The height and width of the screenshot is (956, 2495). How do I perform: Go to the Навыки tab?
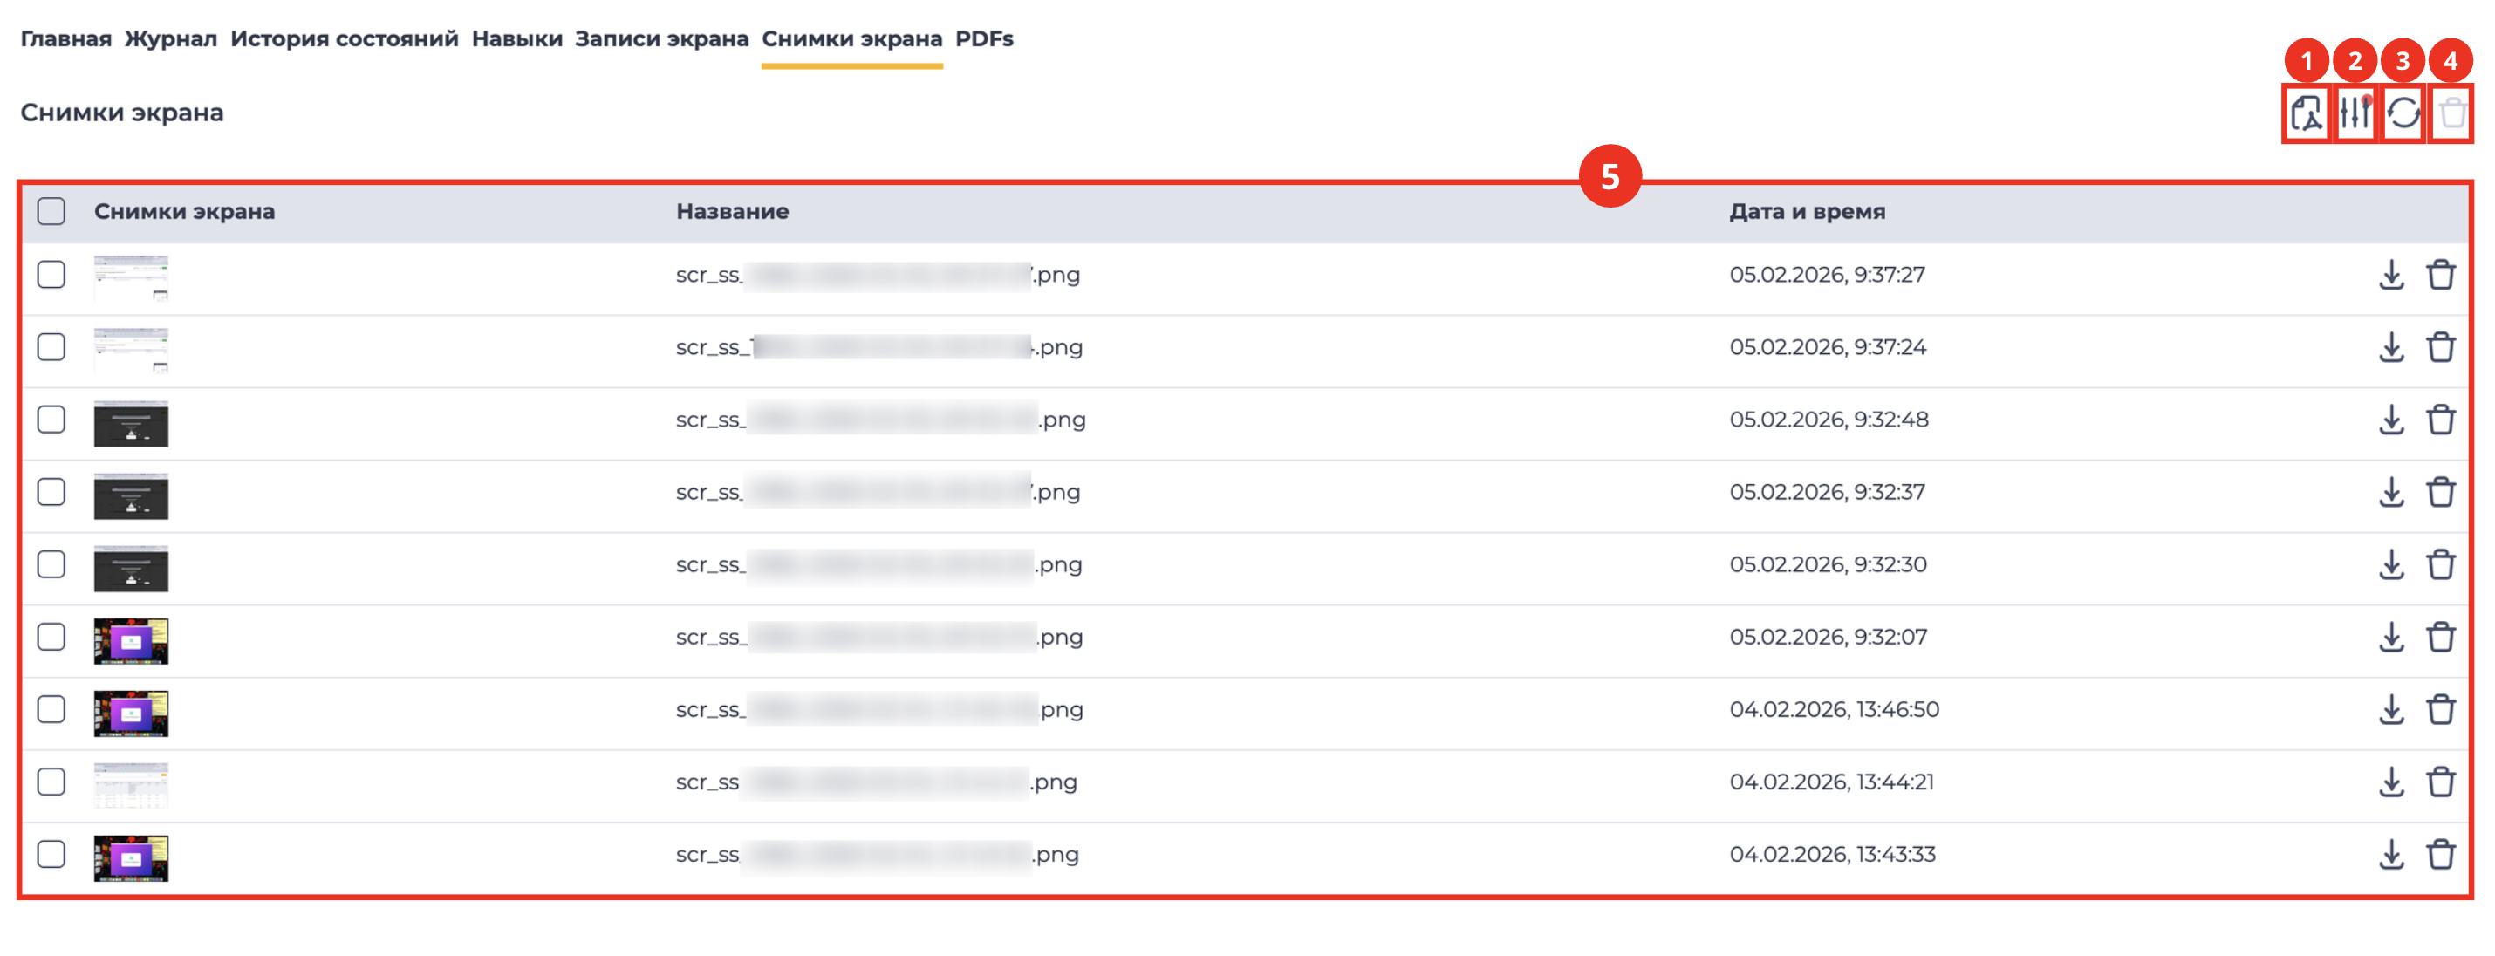516,38
